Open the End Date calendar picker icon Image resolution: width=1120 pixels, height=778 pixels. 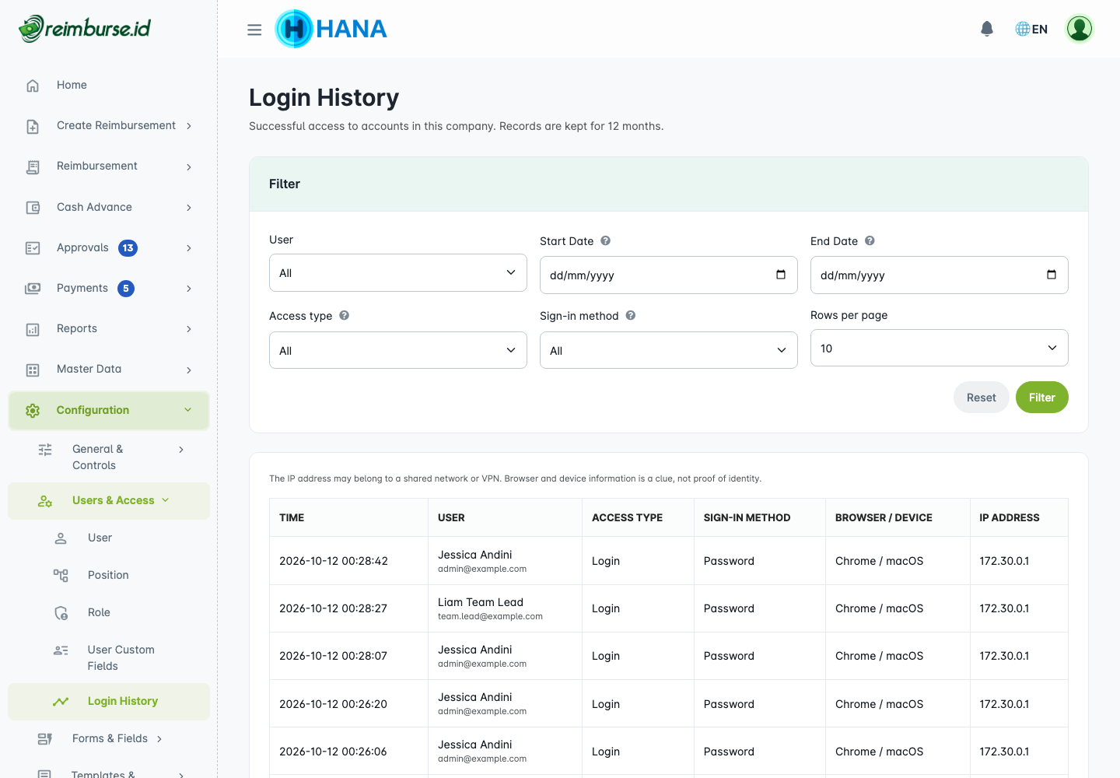point(1052,275)
